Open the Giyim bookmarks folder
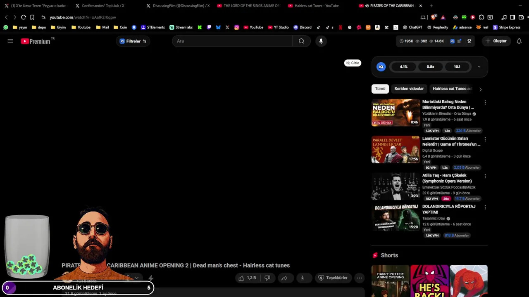The image size is (529, 297). pyautogui.click(x=58, y=27)
